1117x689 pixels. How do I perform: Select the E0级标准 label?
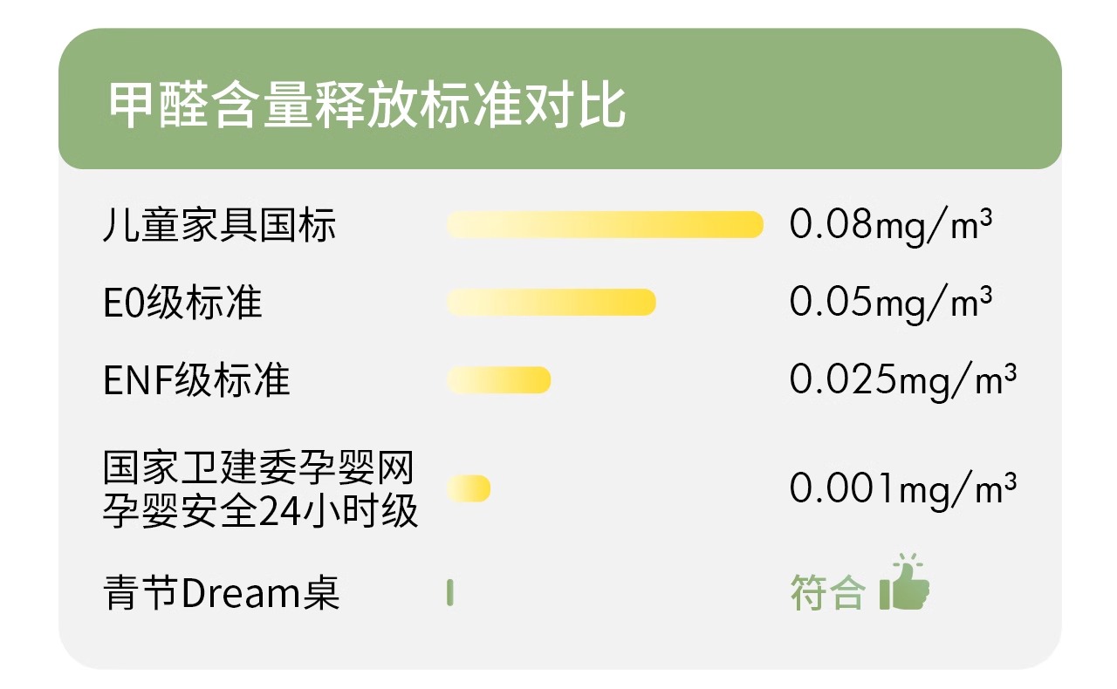(x=182, y=303)
